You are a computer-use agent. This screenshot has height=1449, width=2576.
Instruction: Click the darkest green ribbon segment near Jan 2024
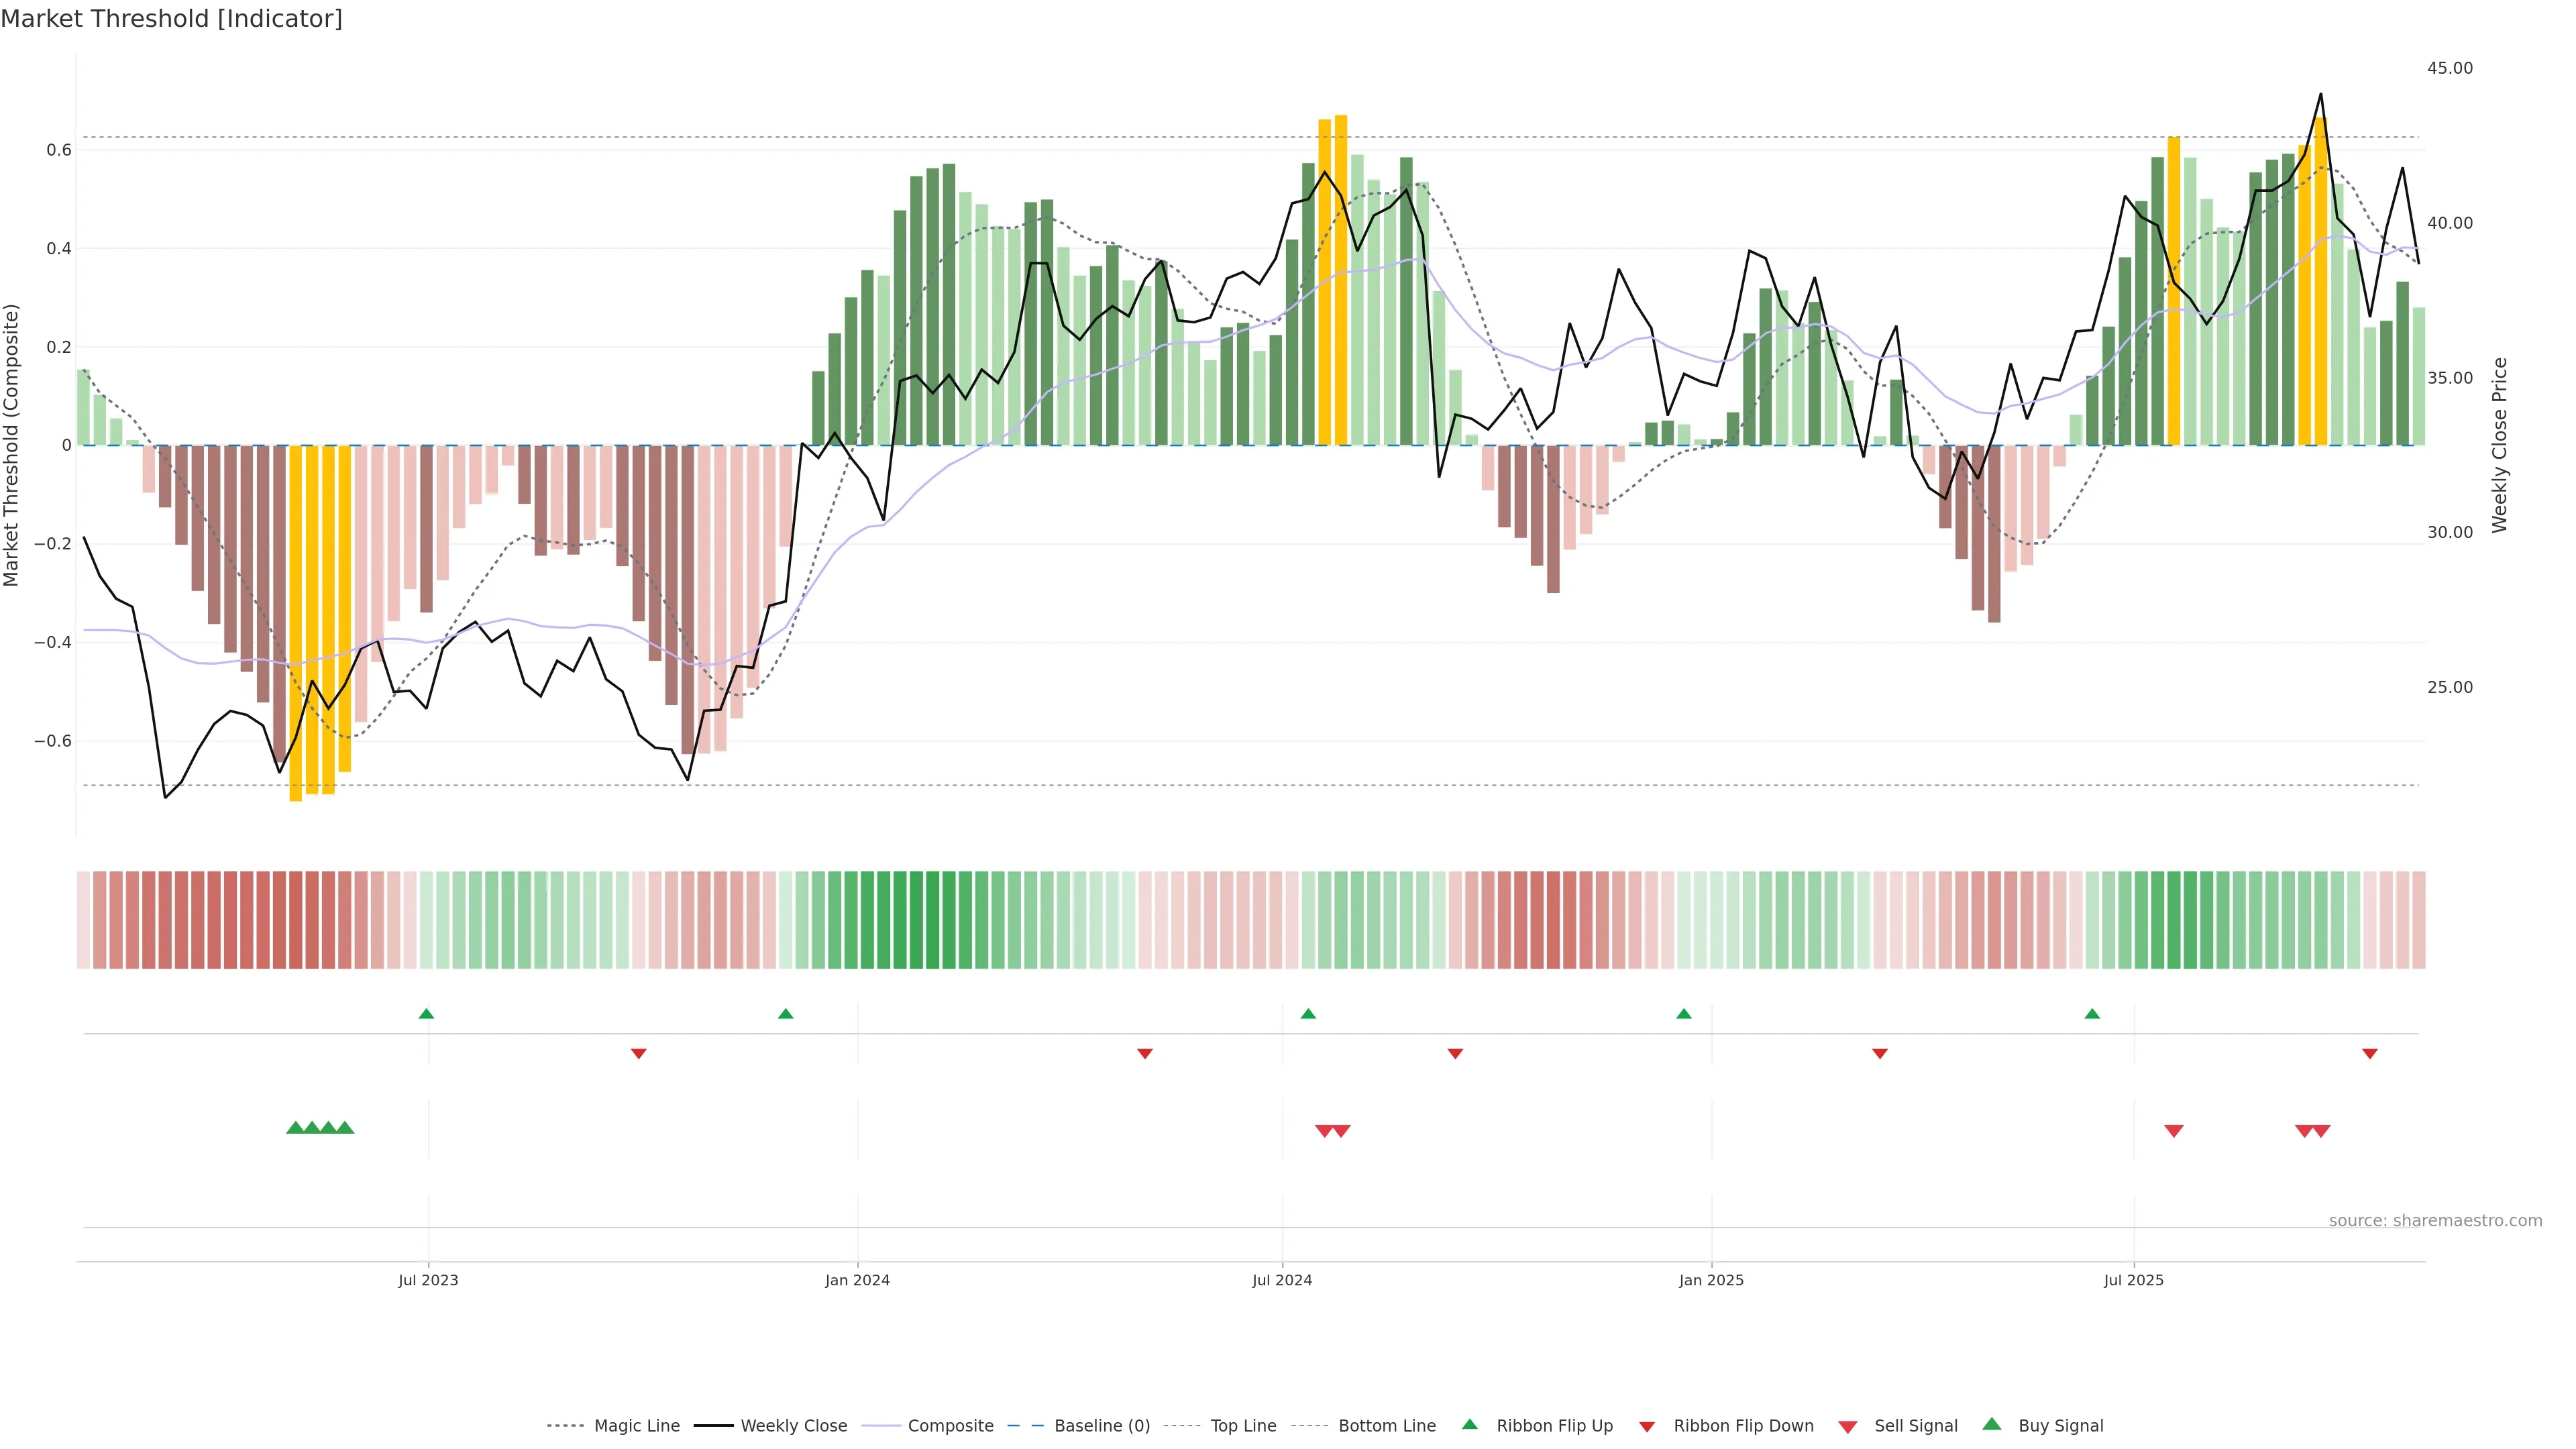[x=932, y=920]
